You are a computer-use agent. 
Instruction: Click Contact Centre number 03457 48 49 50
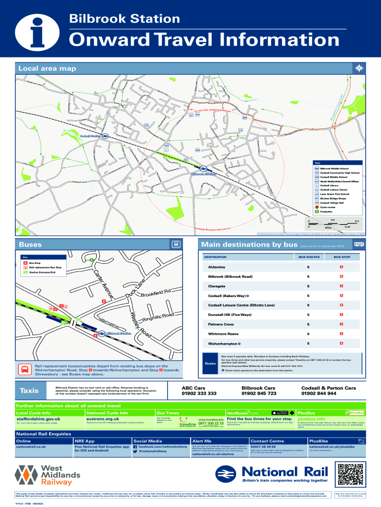tap(263, 447)
